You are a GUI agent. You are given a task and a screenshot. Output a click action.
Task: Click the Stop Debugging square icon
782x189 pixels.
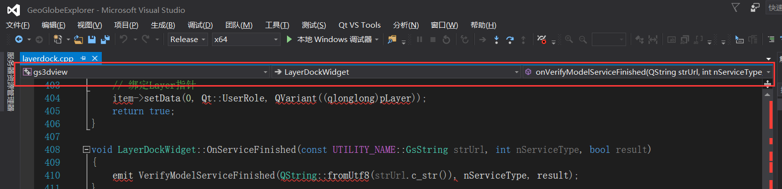[x=433, y=40]
